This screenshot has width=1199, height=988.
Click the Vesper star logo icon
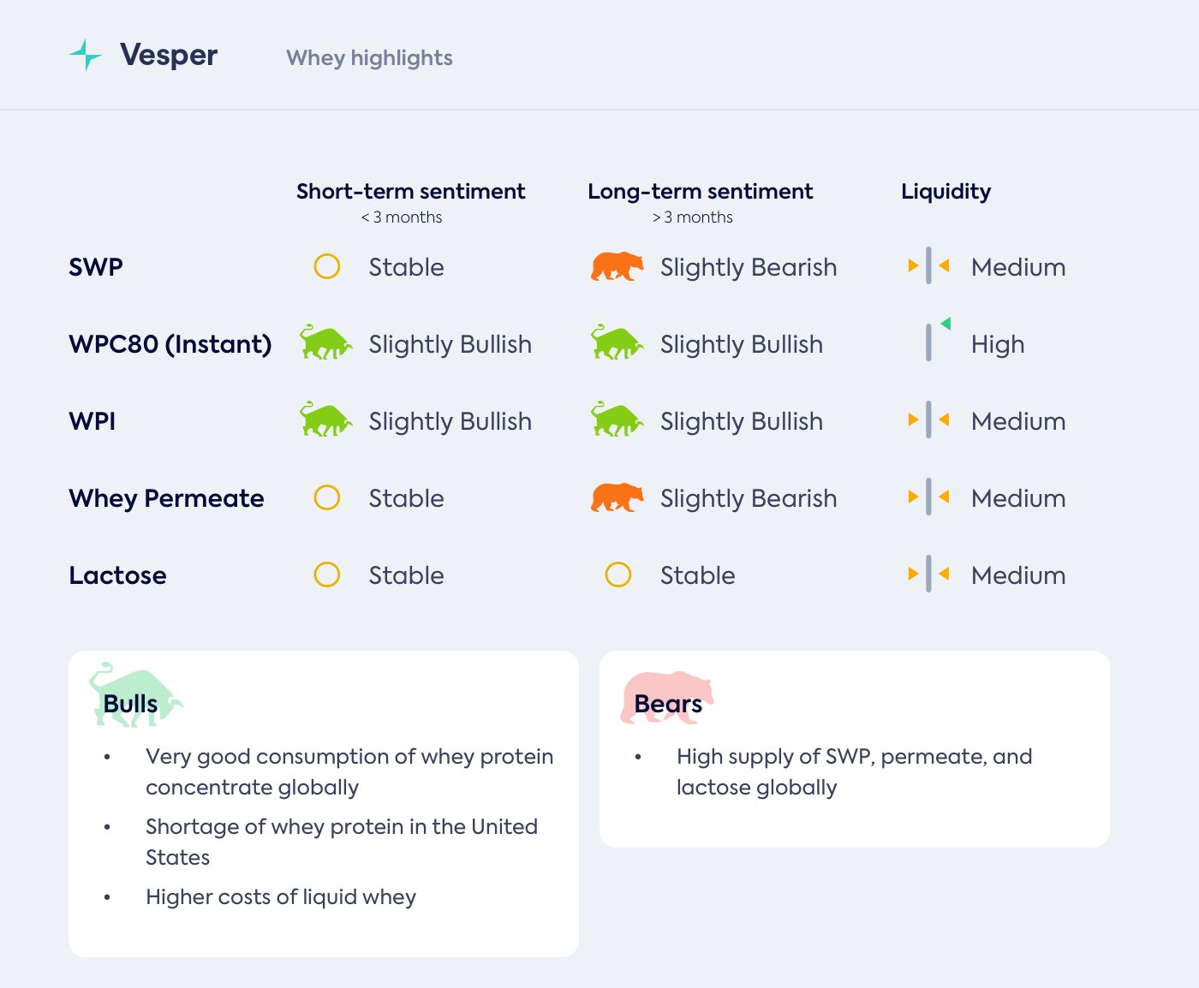tap(85, 55)
